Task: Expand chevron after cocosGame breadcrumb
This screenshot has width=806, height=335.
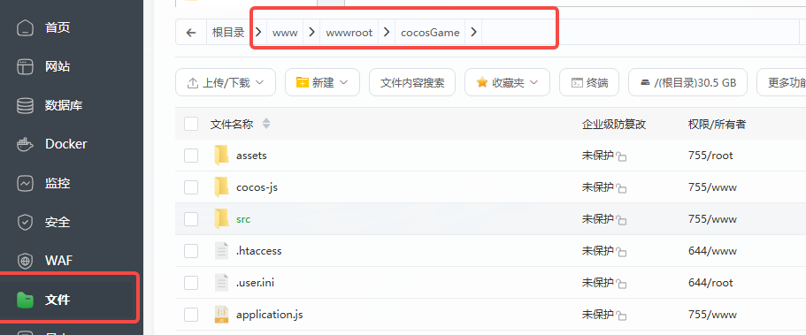Action: pos(473,33)
